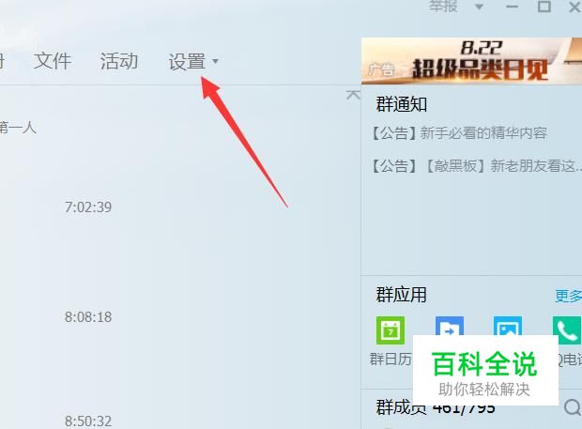Open the 敲黑板 announcement for new and old friends
582x429 pixels.
(477, 166)
